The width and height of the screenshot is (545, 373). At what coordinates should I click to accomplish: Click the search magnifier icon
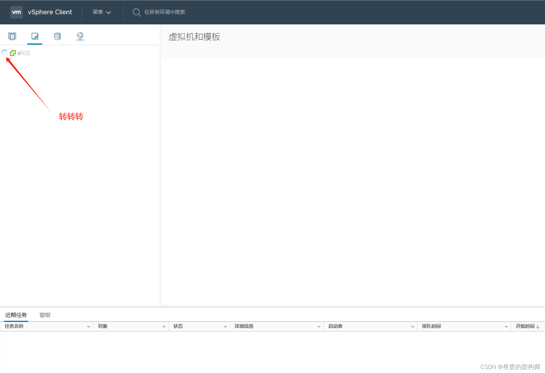point(137,12)
